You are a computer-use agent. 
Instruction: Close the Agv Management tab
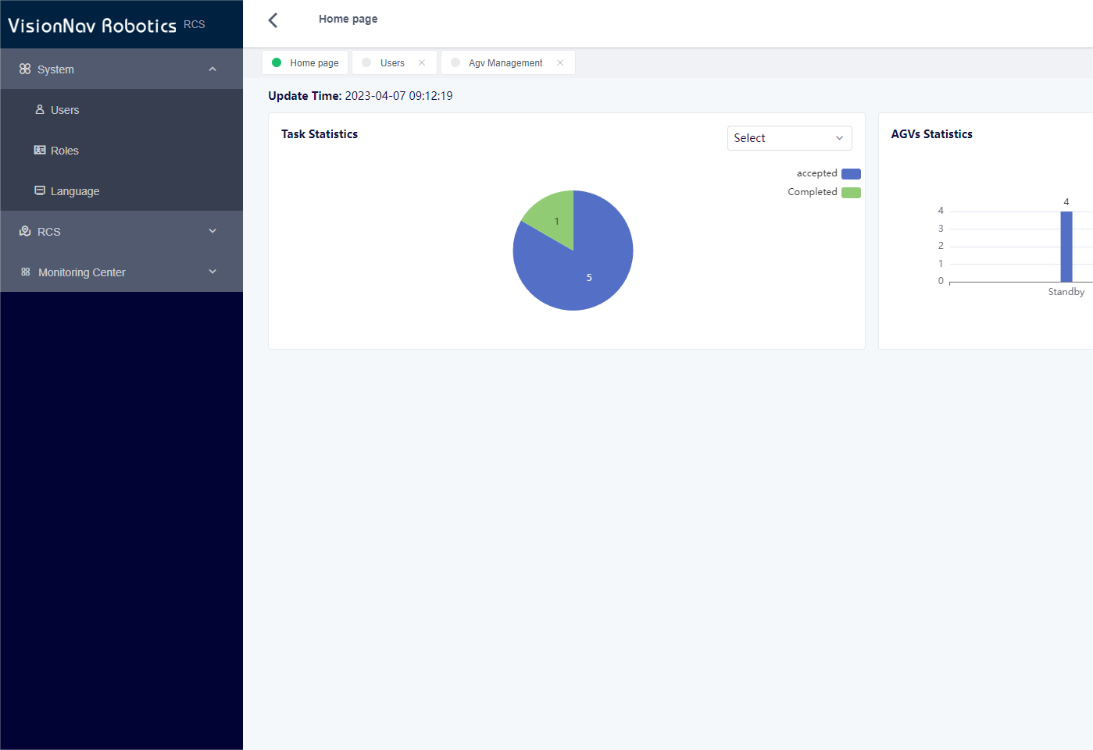click(560, 63)
